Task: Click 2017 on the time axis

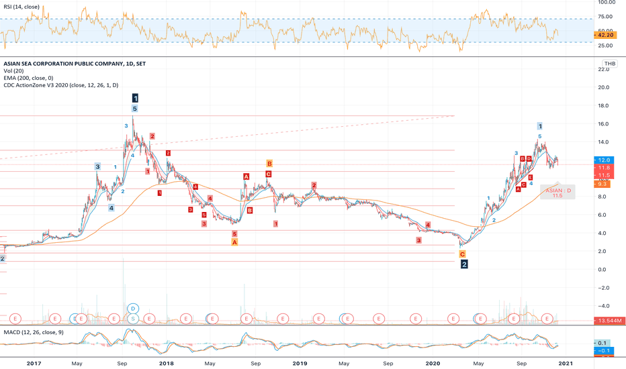Action: click(34, 364)
